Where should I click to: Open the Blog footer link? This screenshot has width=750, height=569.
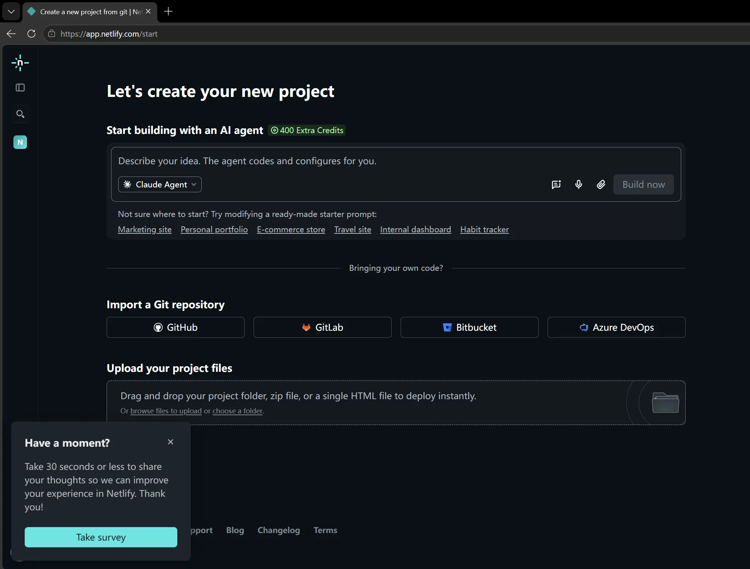(x=235, y=530)
